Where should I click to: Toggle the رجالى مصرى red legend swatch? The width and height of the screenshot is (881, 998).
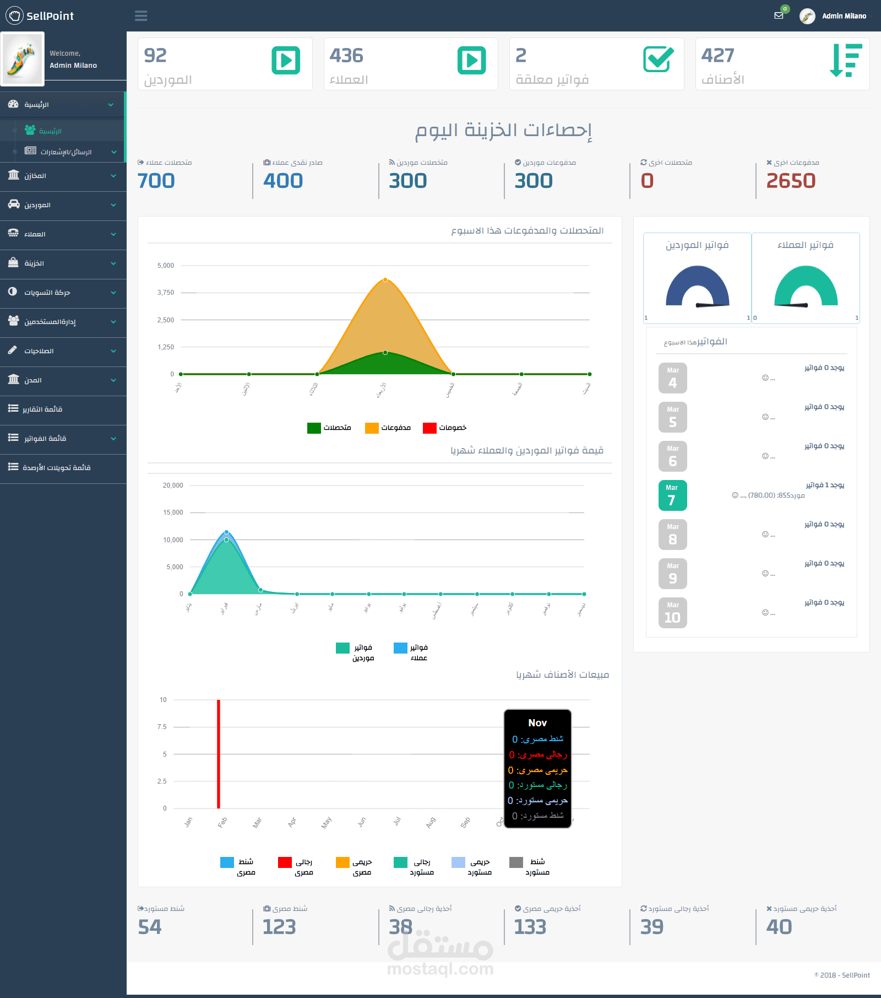click(x=285, y=862)
